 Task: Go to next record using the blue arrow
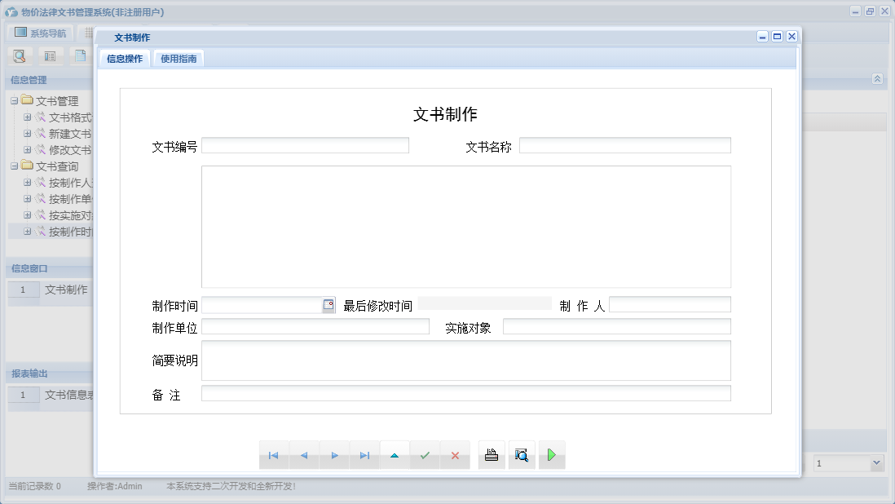(x=334, y=455)
